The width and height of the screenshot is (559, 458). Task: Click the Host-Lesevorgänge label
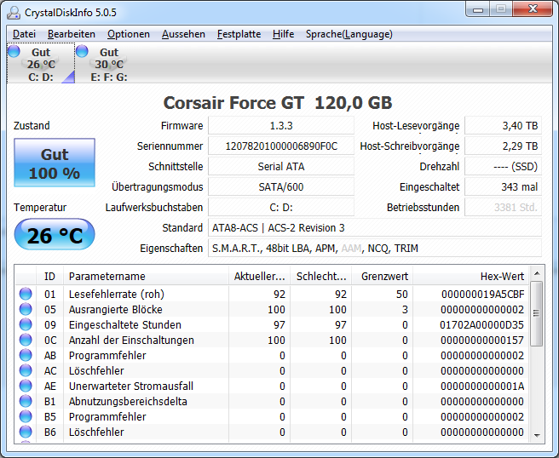(x=416, y=126)
